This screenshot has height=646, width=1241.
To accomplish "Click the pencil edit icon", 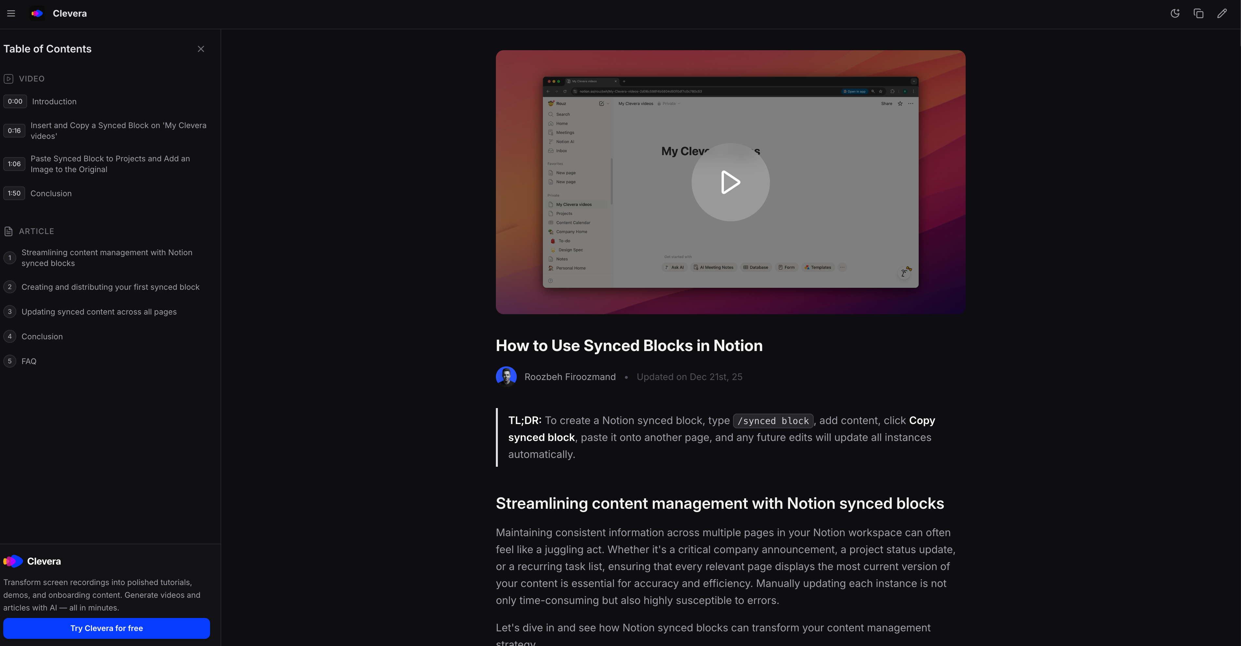I will point(1222,13).
